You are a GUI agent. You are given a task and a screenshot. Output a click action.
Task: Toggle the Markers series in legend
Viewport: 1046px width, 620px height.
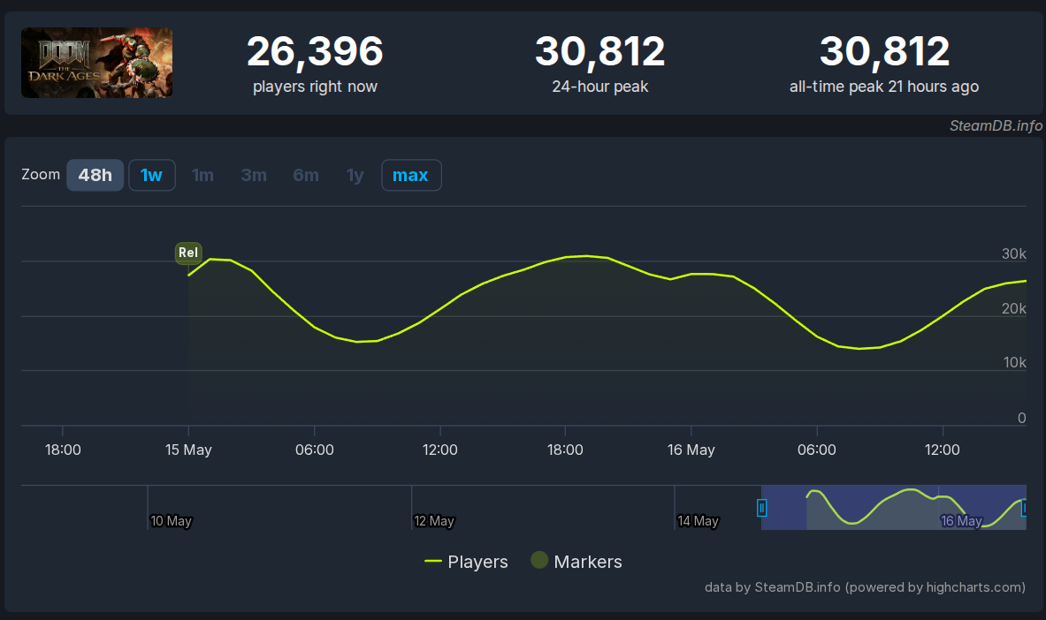(576, 562)
